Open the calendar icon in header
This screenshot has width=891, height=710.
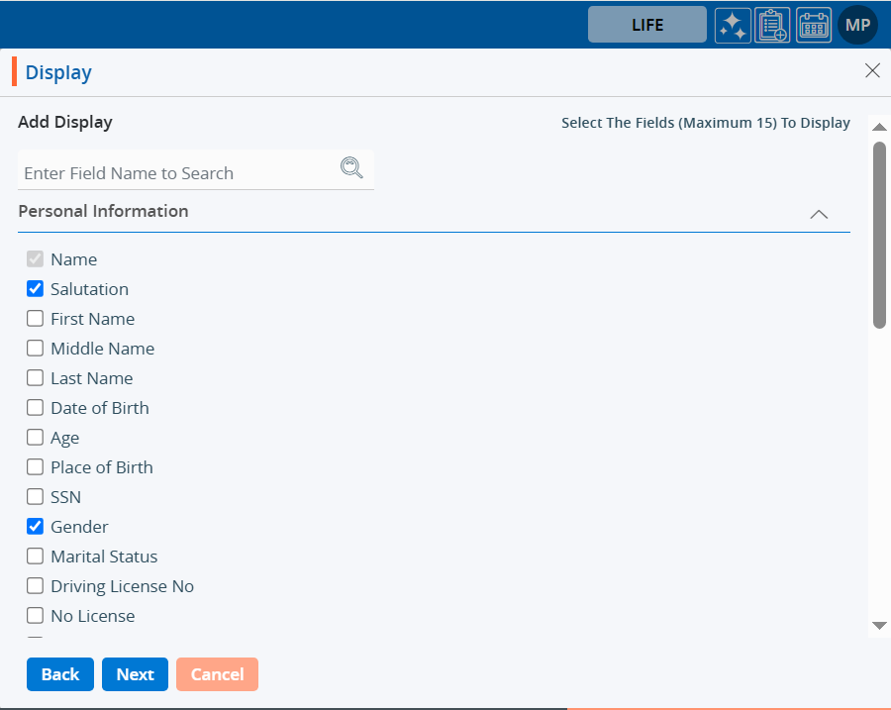click(813, 25)
